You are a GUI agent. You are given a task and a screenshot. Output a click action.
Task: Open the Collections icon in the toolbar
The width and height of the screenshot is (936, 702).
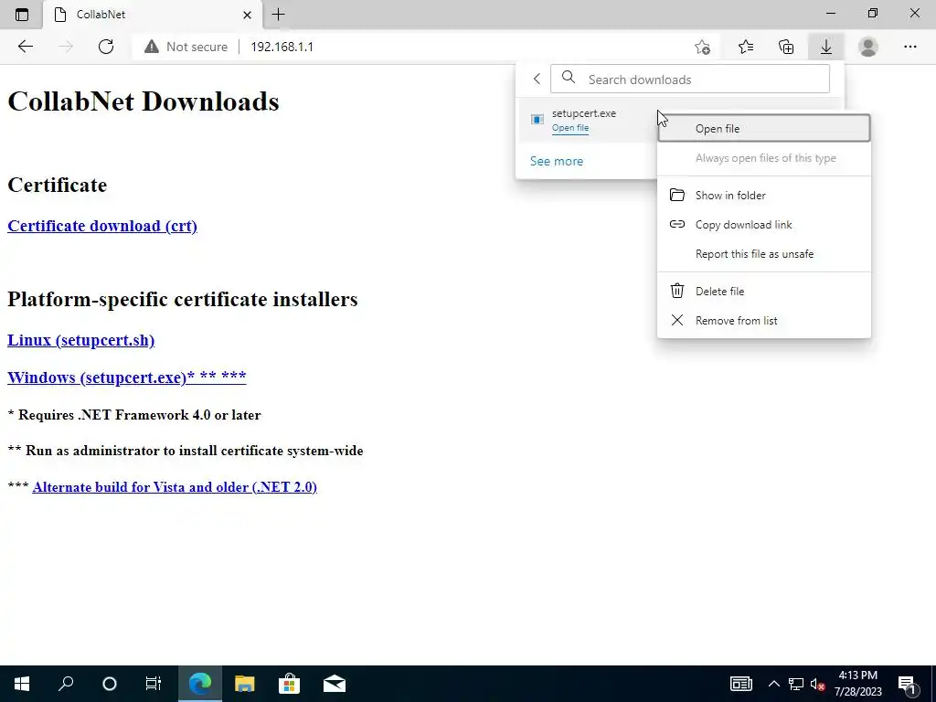point(786,47)
